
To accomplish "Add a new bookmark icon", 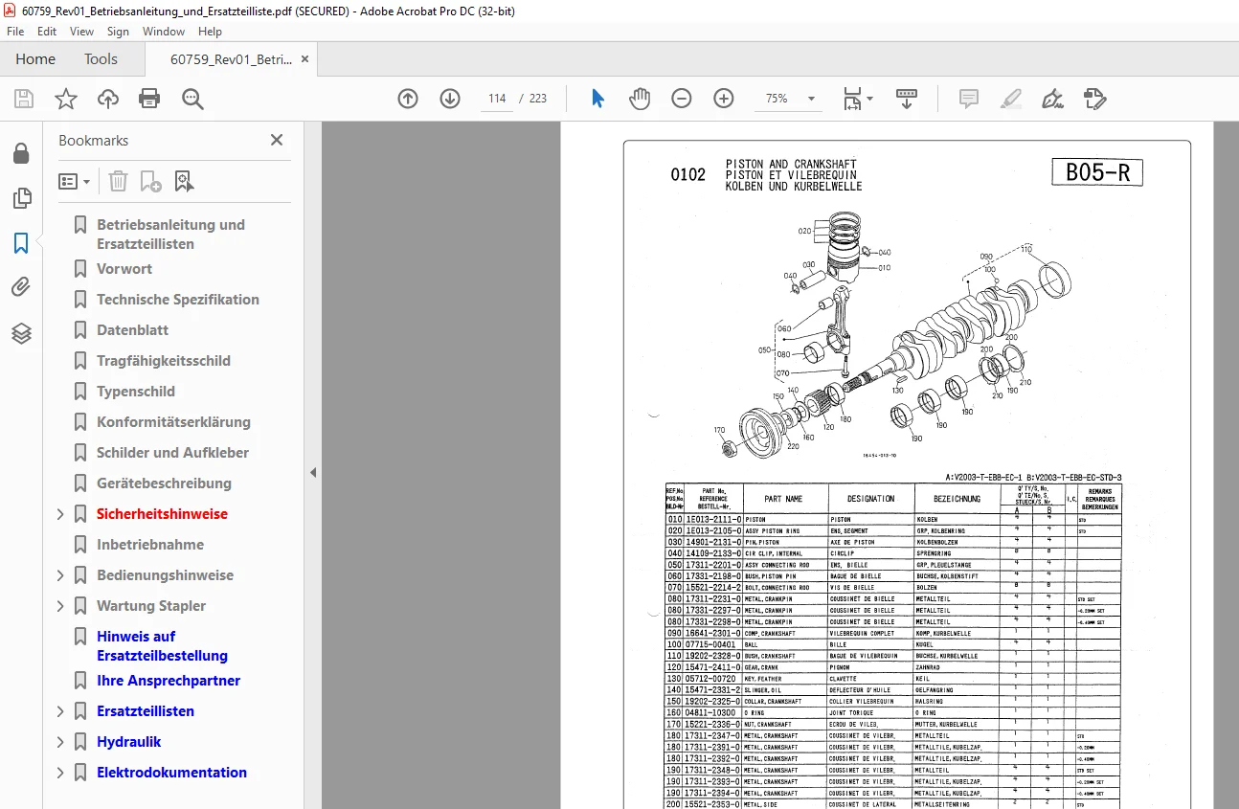I will coord(150,181).
